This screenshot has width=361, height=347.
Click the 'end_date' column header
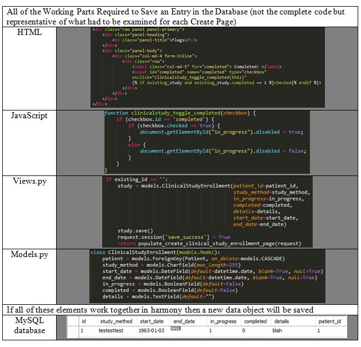184,321
